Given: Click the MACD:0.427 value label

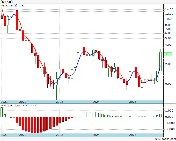Looking at the screenshot, I should [30, 106].
